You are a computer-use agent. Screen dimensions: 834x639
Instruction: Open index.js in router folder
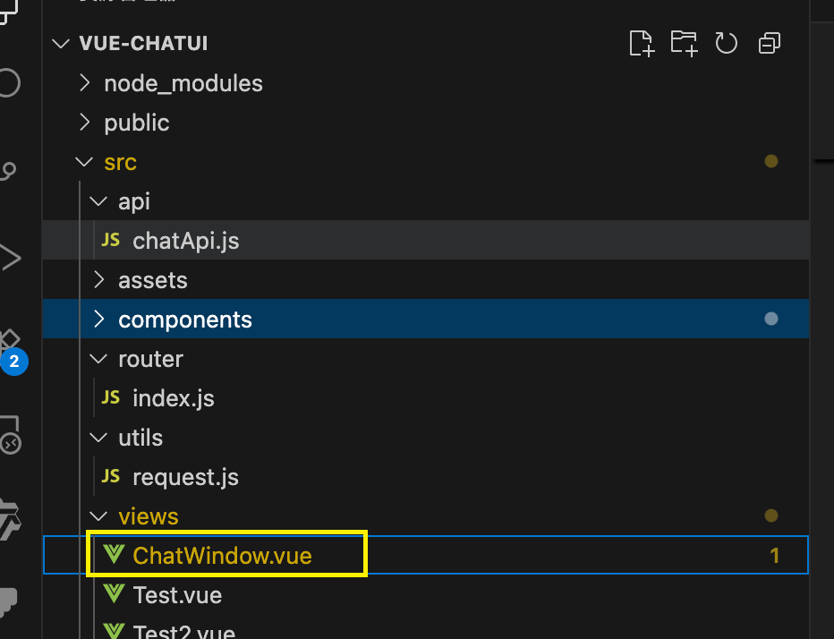(426, 398)
